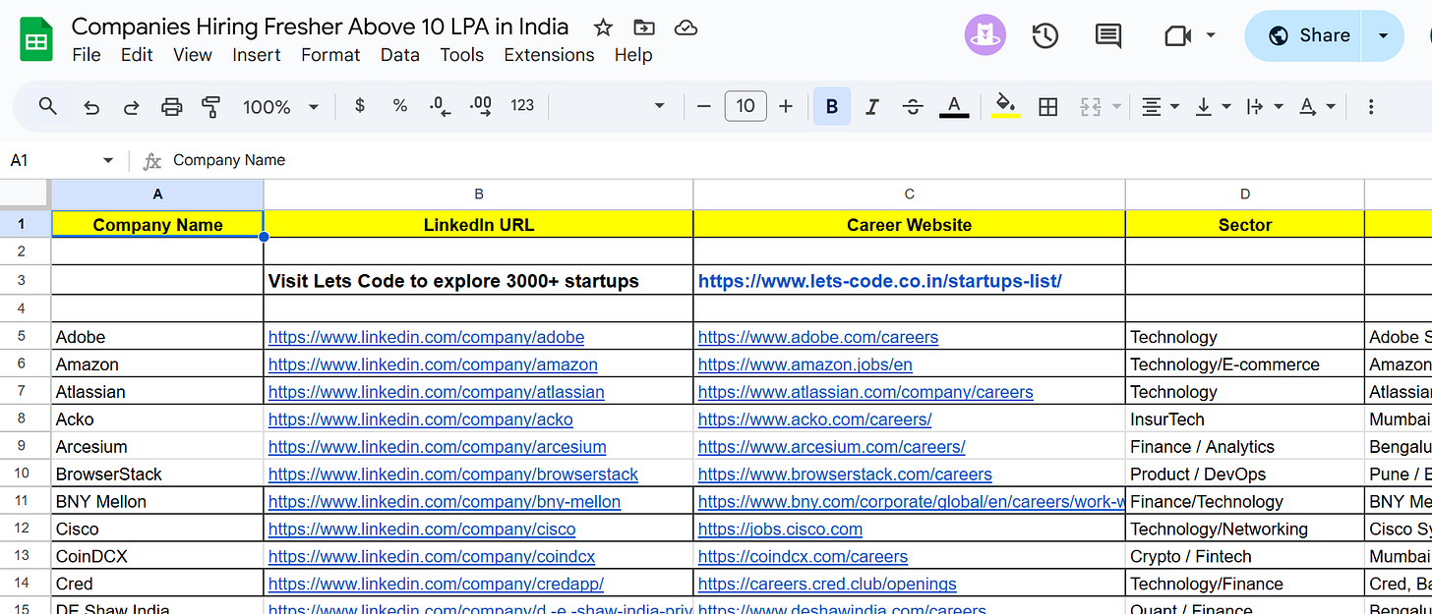Open the Google Sheets home icon
The width and height of the screenshot is (1432, 614).
coord(36,40)
